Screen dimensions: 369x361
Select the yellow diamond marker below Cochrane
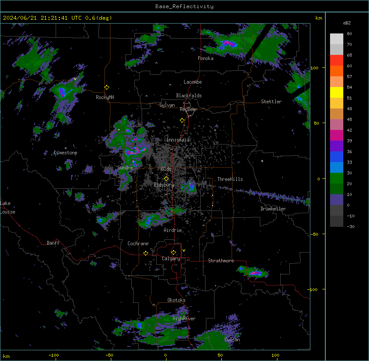click(146, 253)
